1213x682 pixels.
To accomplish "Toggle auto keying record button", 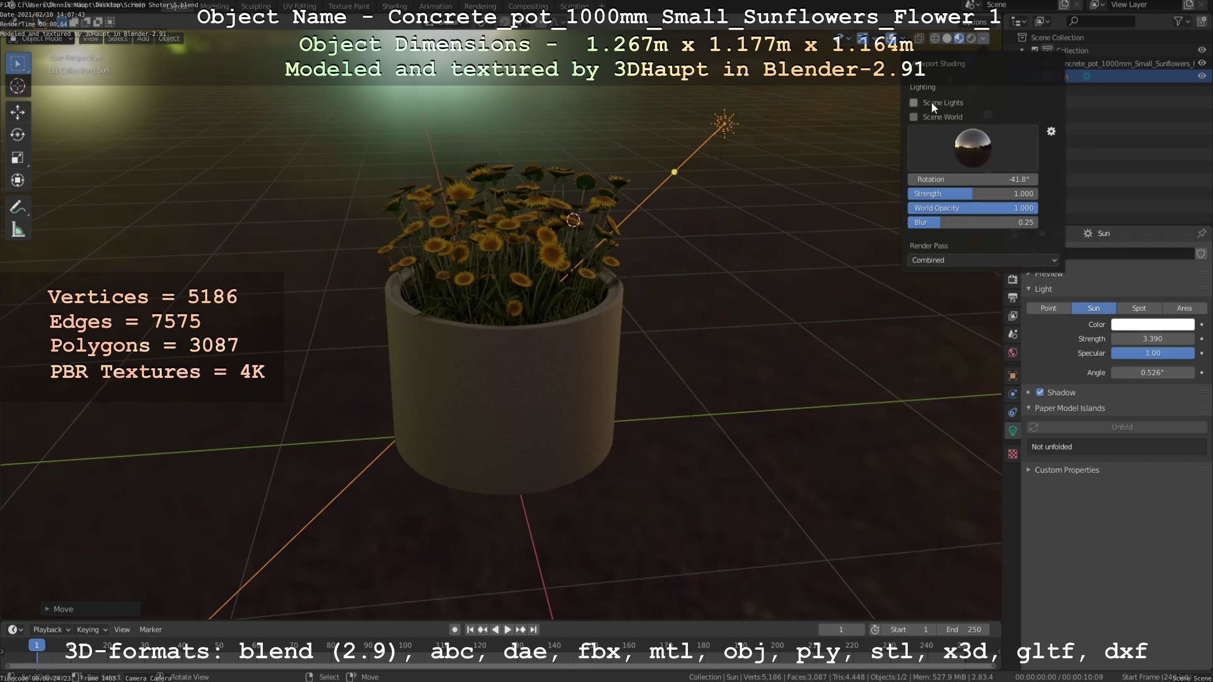I will pyautogui.click(x=454, y=629).
